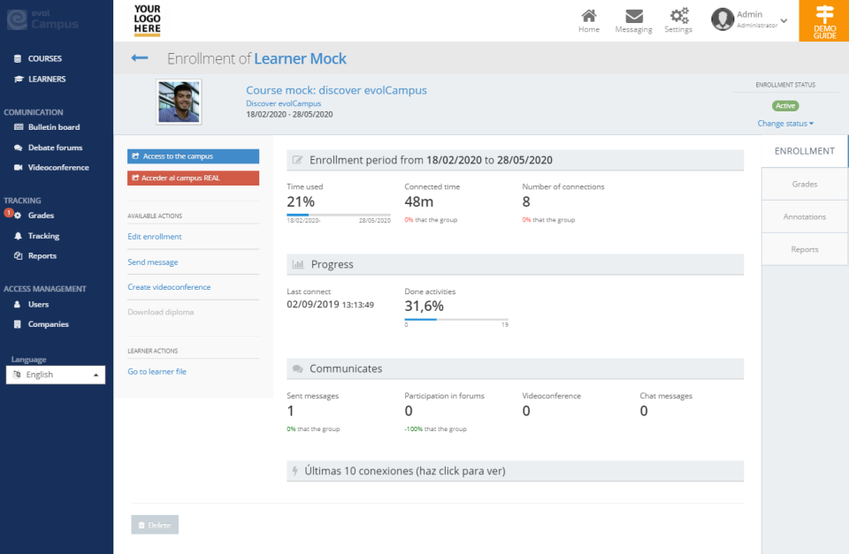Expand the Change status dropdown
This screenshot has width=849, height=554.
pos(785,124)
